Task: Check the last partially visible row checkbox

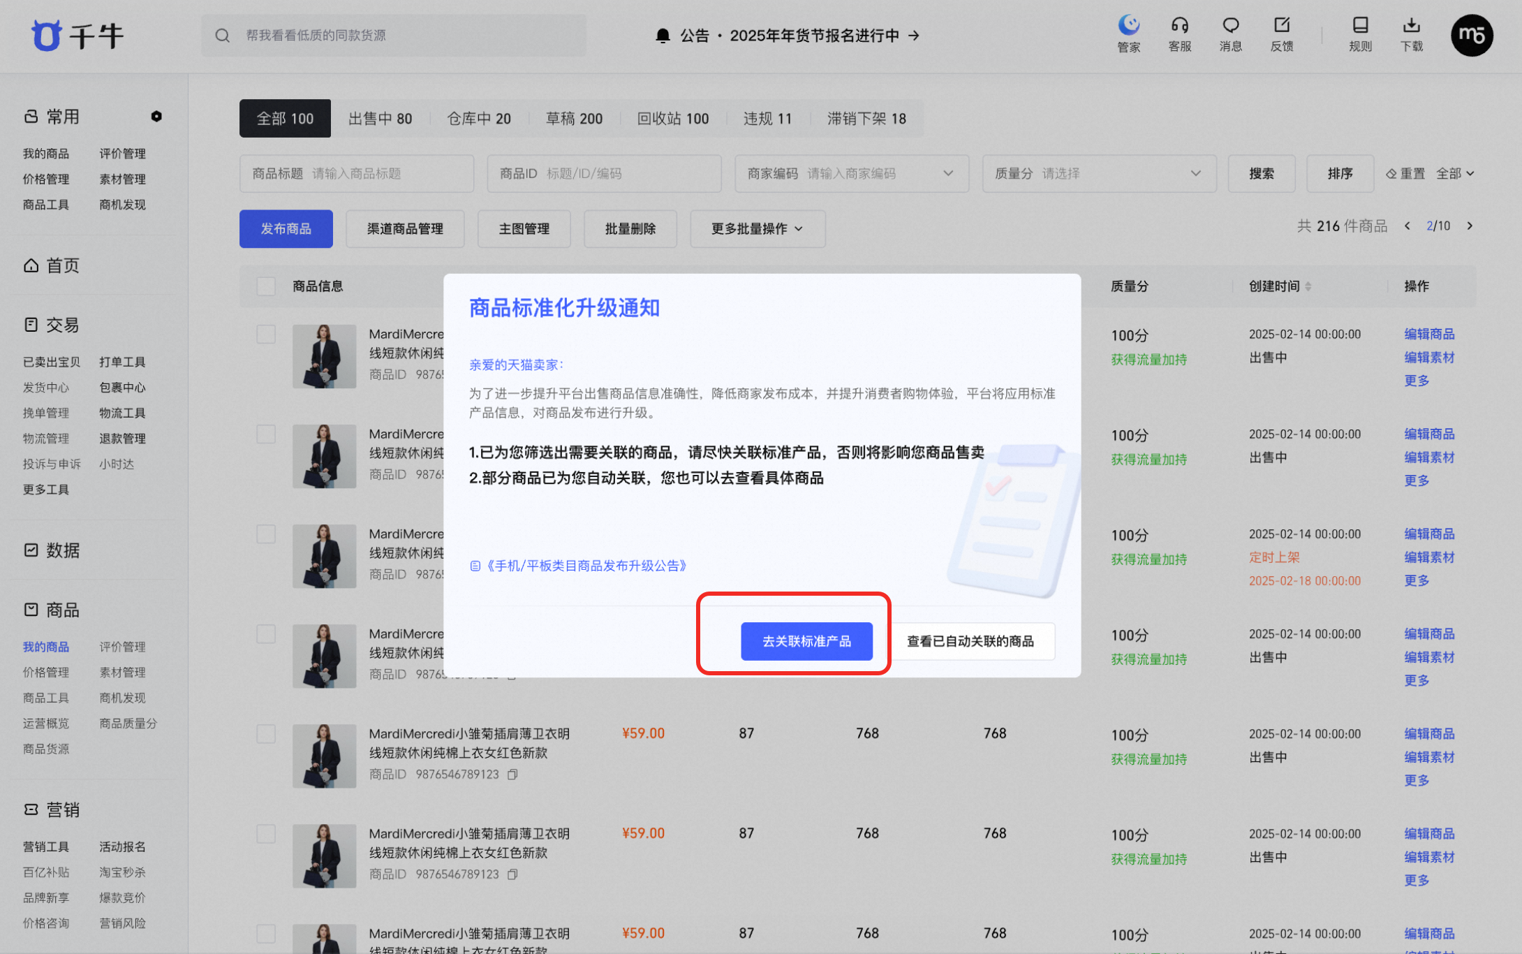Action: (x=266, y=934)
